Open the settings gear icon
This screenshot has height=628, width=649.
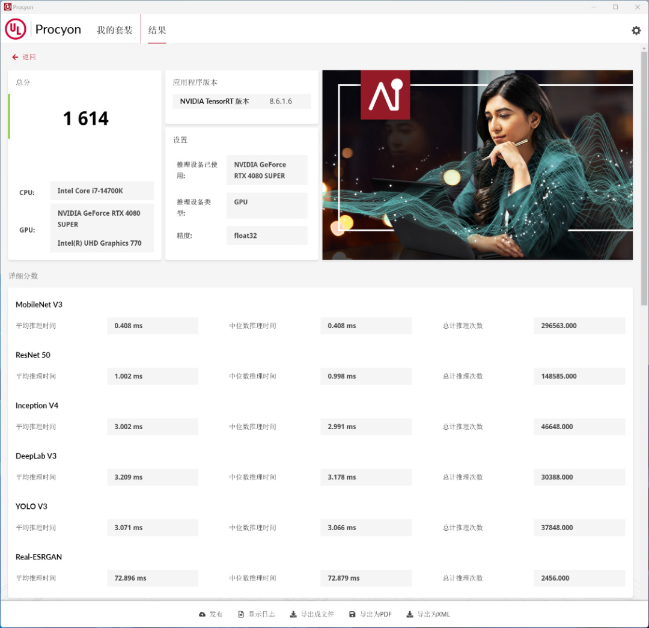tap(636, 30)
